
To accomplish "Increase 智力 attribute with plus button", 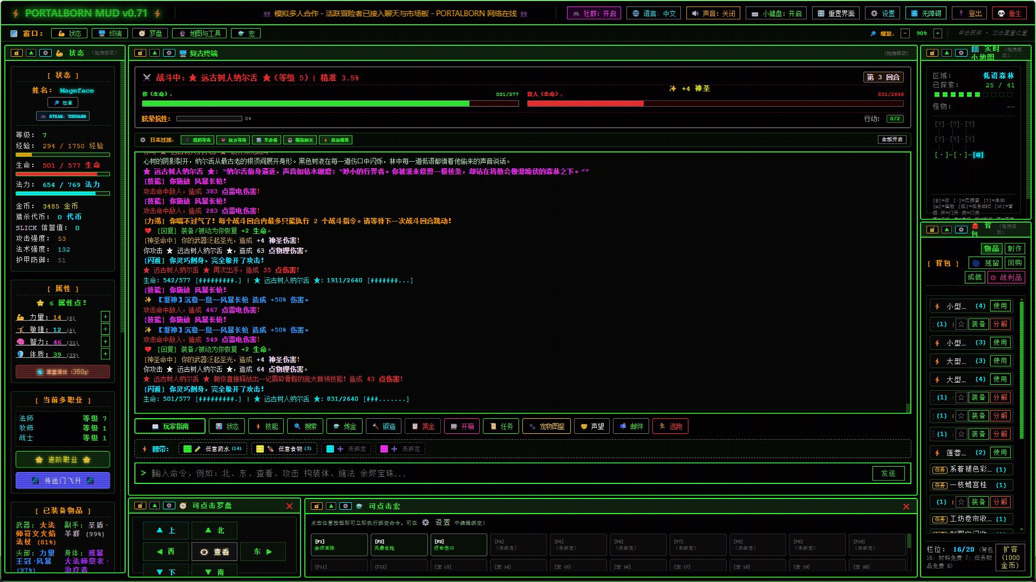I will 106,342.
